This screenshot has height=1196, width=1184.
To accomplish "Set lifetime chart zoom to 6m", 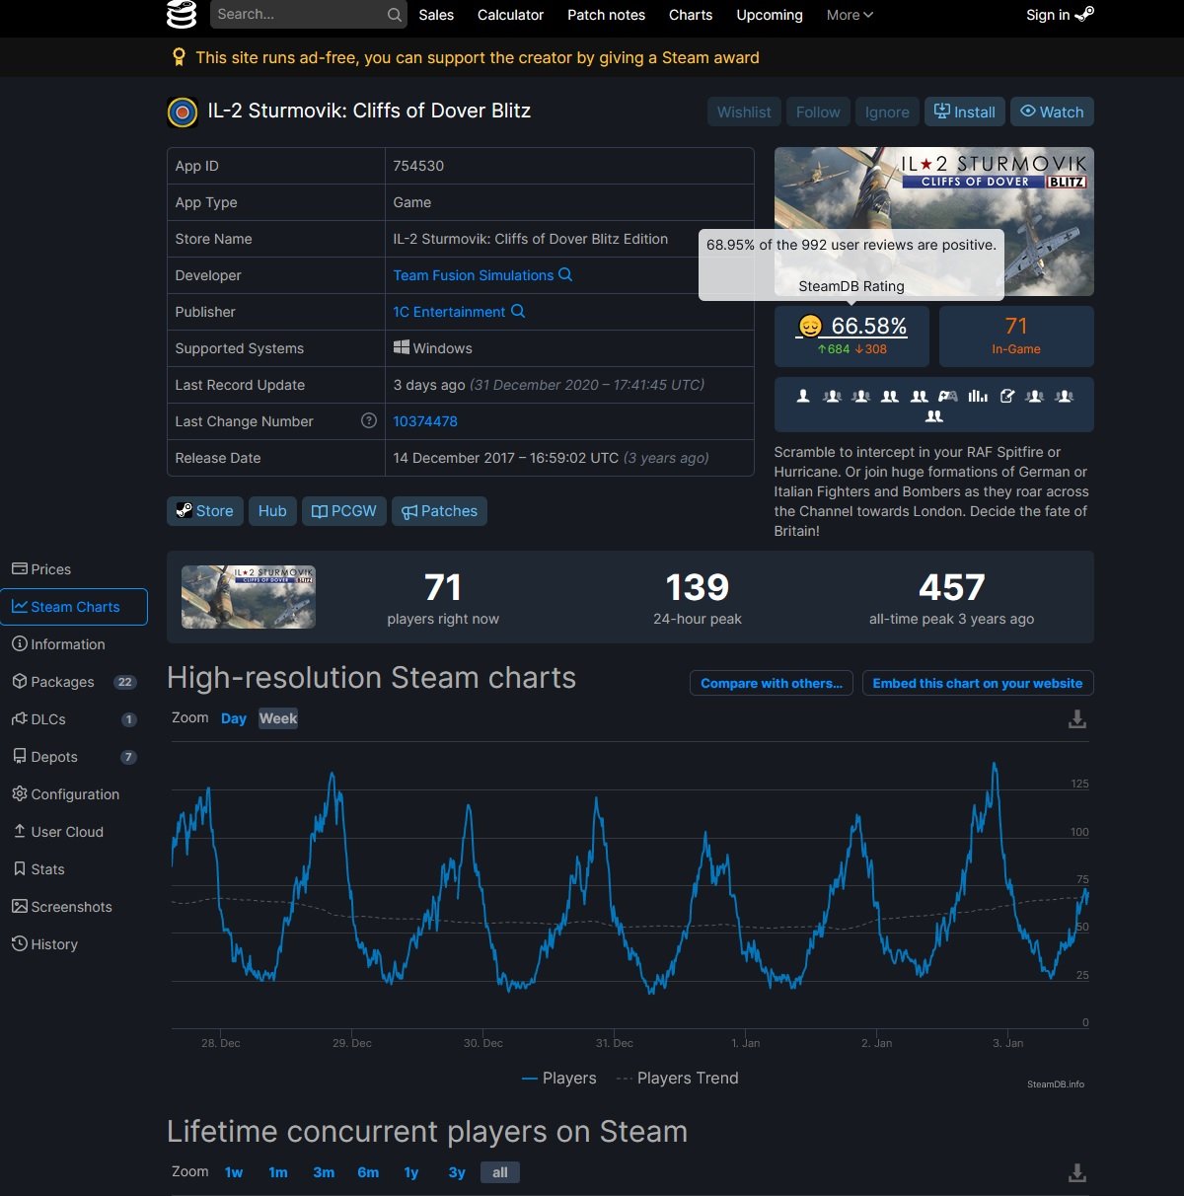I will click(x=368, y=1172).
